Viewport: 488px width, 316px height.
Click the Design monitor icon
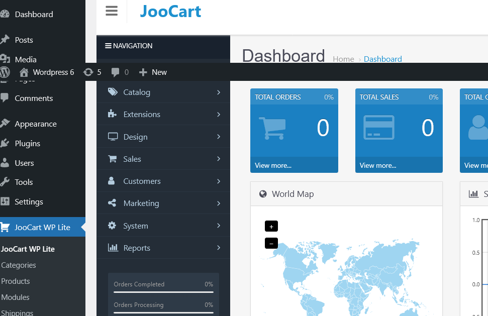click(113, 137)
